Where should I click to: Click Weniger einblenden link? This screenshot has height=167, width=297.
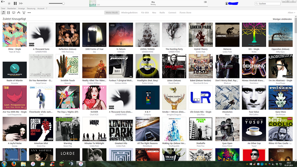coord(282,19)
